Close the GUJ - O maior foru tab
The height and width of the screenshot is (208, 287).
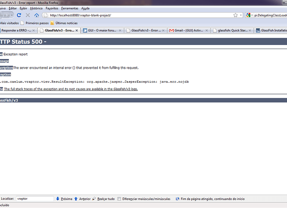click(120, 31)
